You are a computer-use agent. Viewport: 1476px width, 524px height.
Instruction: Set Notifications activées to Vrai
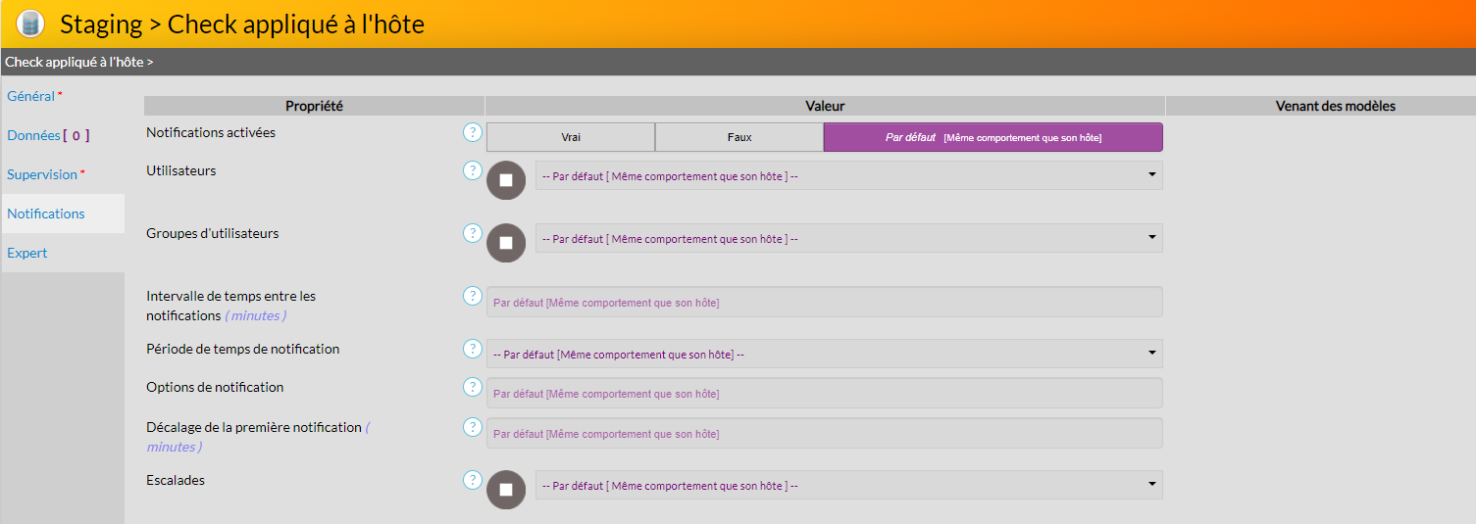pyautogui.click(x=570, y=137)
